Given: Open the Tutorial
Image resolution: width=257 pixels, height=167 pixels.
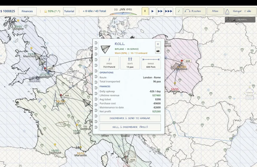Looking at the screenshot, I should [69, 11].
